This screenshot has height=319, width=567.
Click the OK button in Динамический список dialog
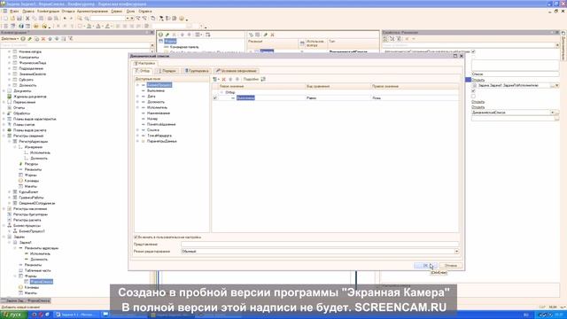tap(425, 266)
